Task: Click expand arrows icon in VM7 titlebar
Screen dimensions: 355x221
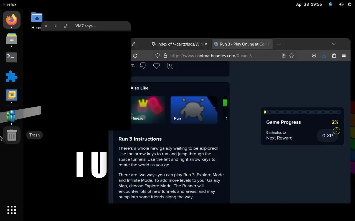Action: (x=66, y=26)
